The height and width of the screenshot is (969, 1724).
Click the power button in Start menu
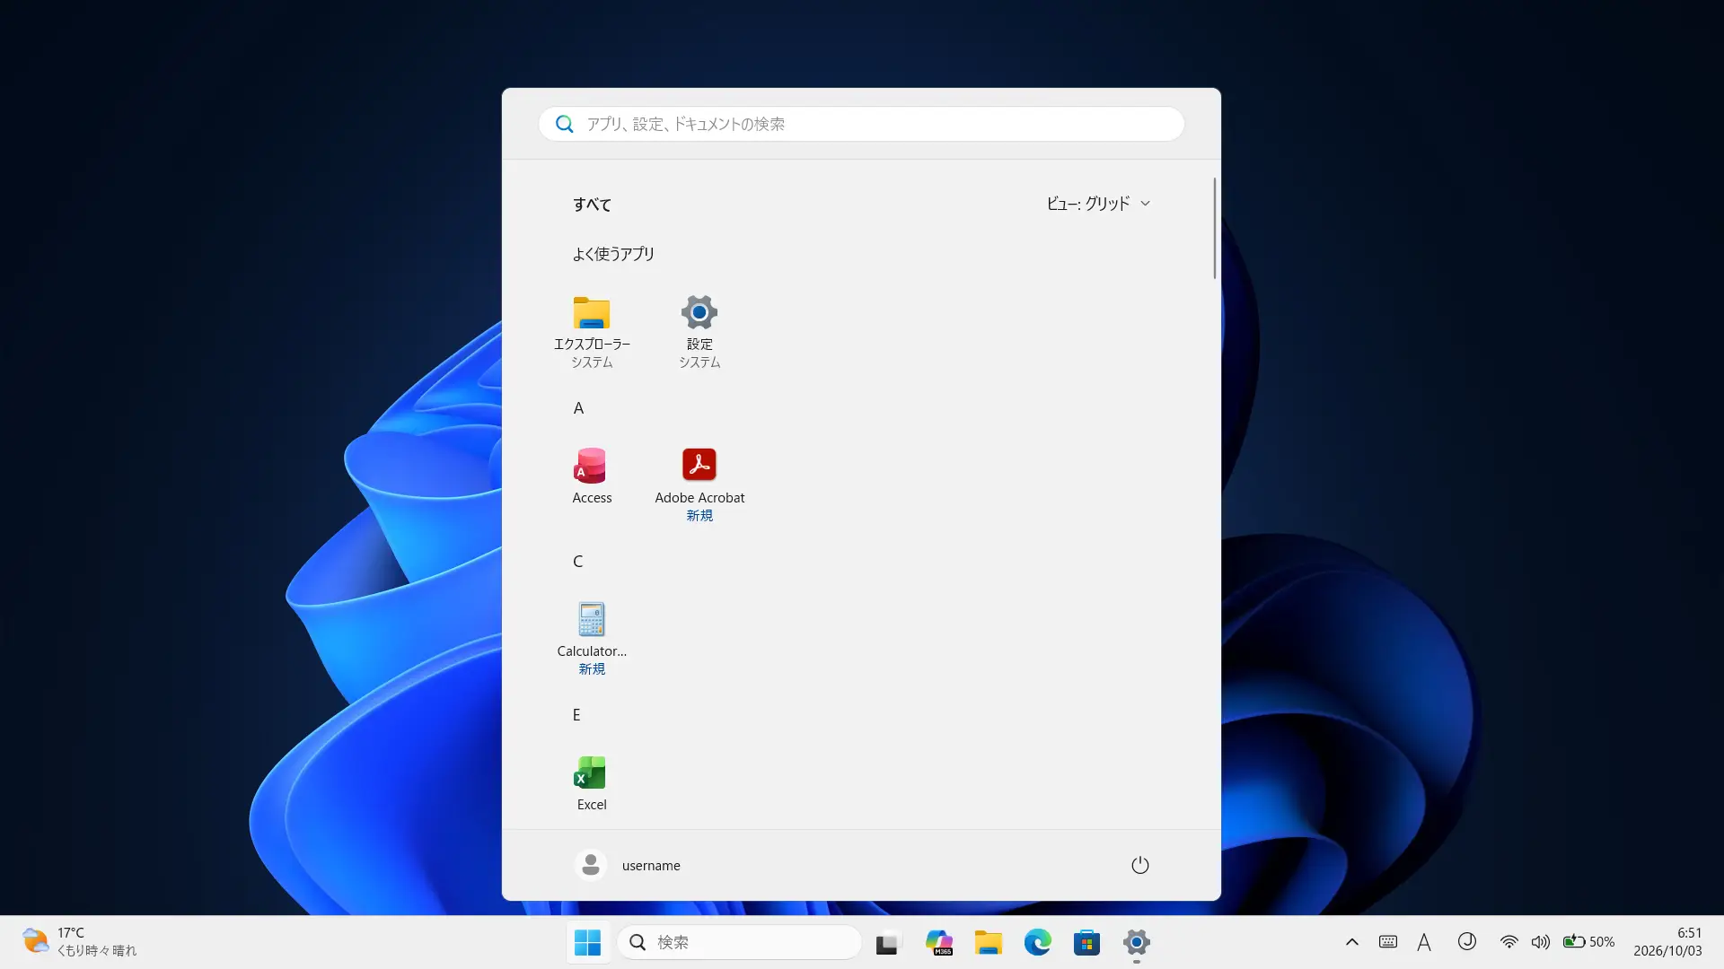point(1139,865)
